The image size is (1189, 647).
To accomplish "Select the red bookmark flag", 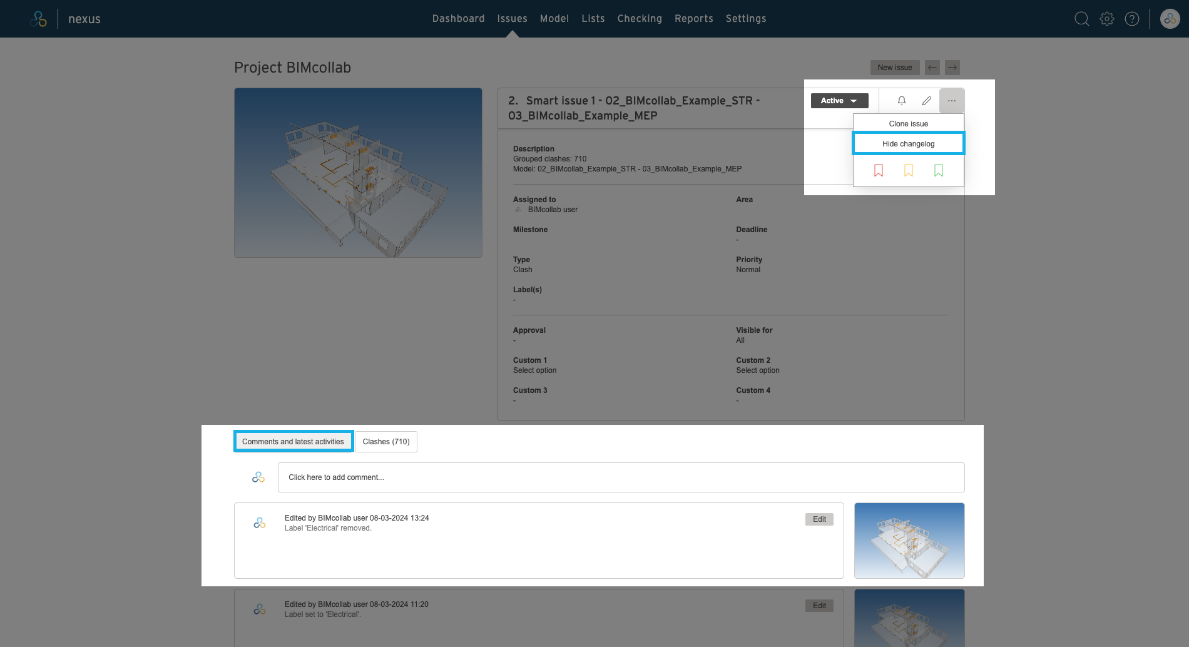I will (x=879, y=171).
